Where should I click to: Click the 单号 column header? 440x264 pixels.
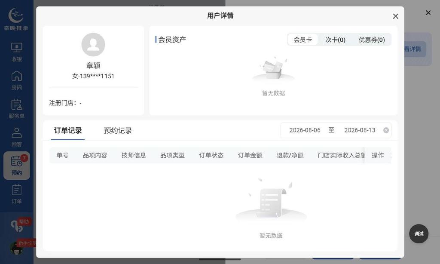(x=62, y=155)
